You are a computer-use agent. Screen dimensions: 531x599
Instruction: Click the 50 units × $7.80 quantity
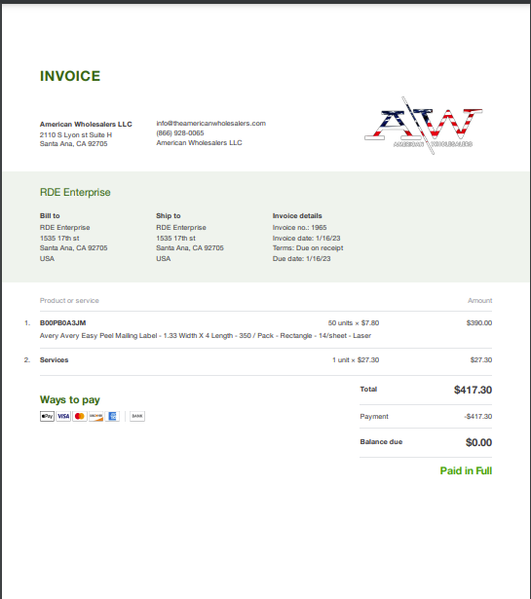click(x=354, y=322)
